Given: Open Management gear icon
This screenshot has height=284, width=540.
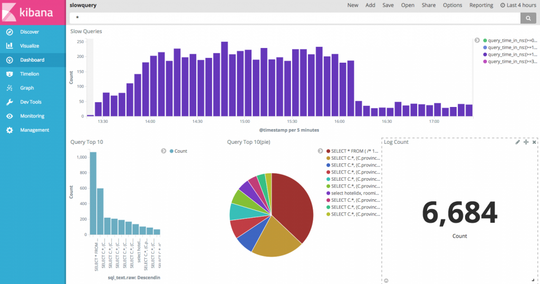Looking at the screenshot, I should 9,130.
